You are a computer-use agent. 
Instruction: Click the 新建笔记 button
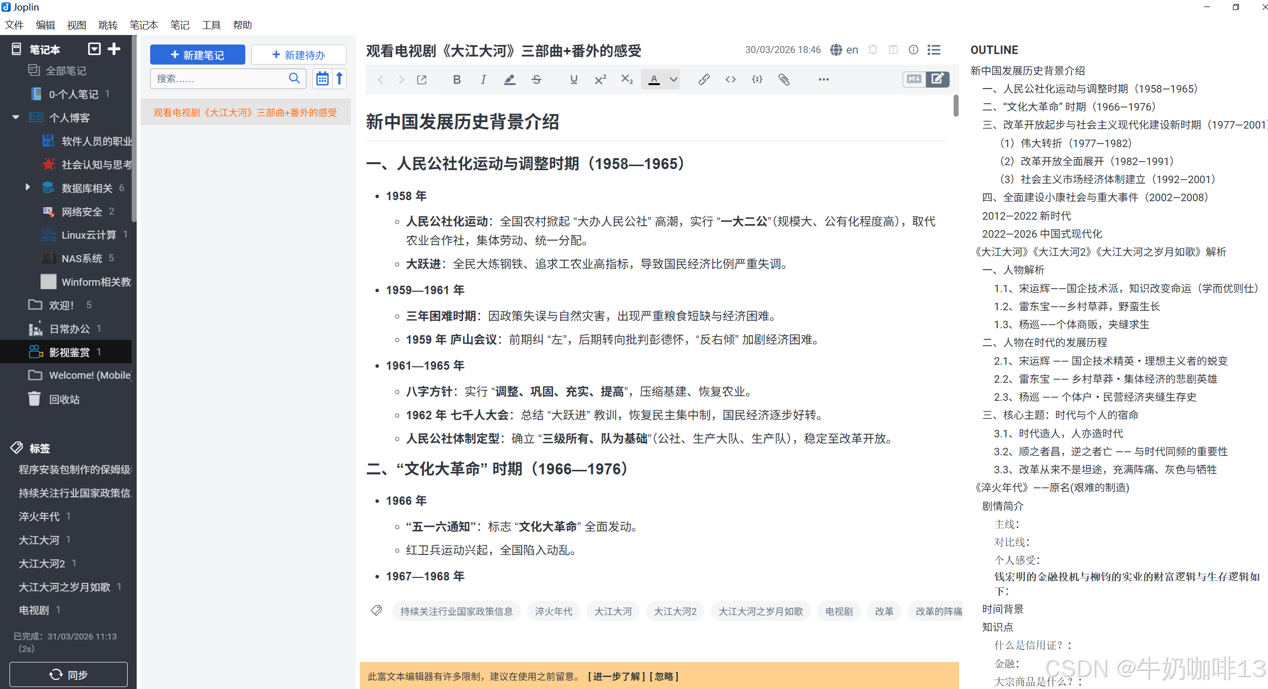click(x=197, y=55)
